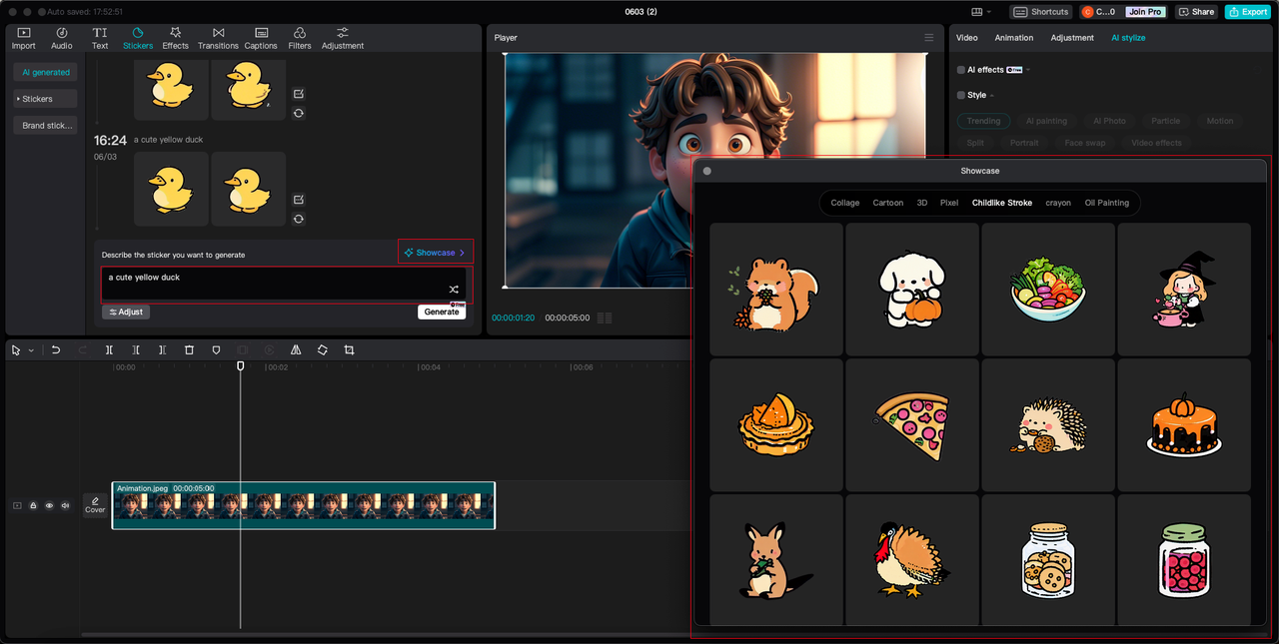Select the 3D tab in Showcase
This screenshot has height=644, width=1279.
[x=922, y=203]
